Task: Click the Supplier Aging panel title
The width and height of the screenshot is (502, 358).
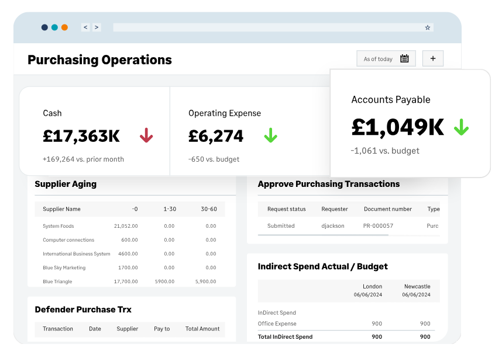Action: (x=66, y=184)
